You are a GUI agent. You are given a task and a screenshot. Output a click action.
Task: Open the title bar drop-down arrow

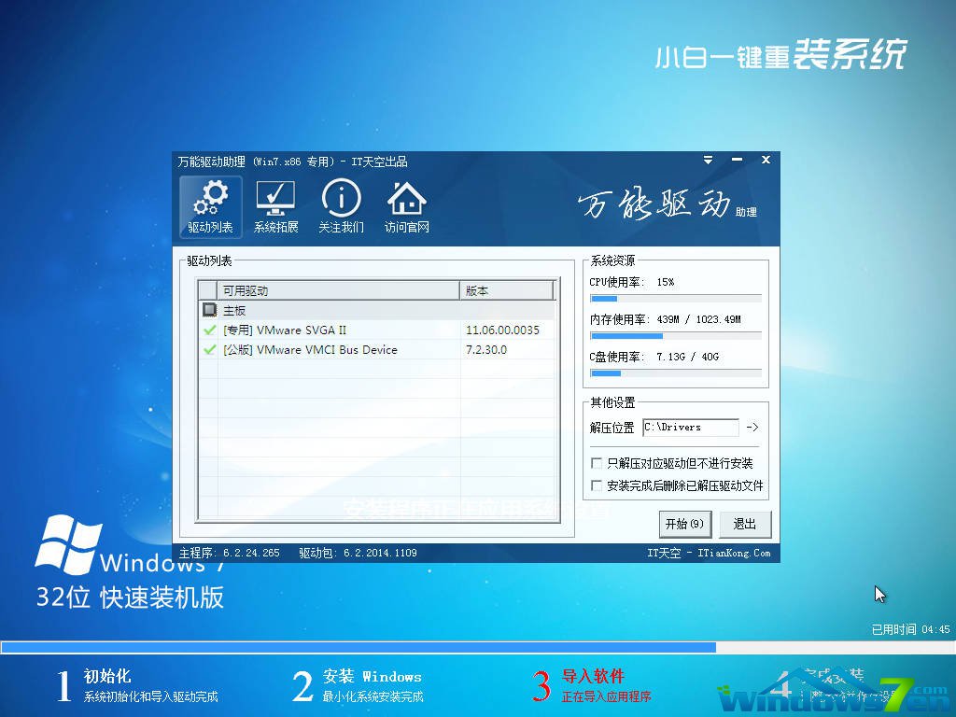pyautogui.click(x=708, y=160)
